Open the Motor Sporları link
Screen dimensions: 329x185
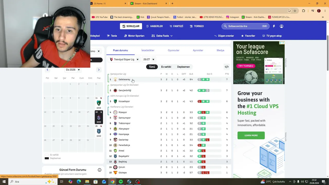134,36
